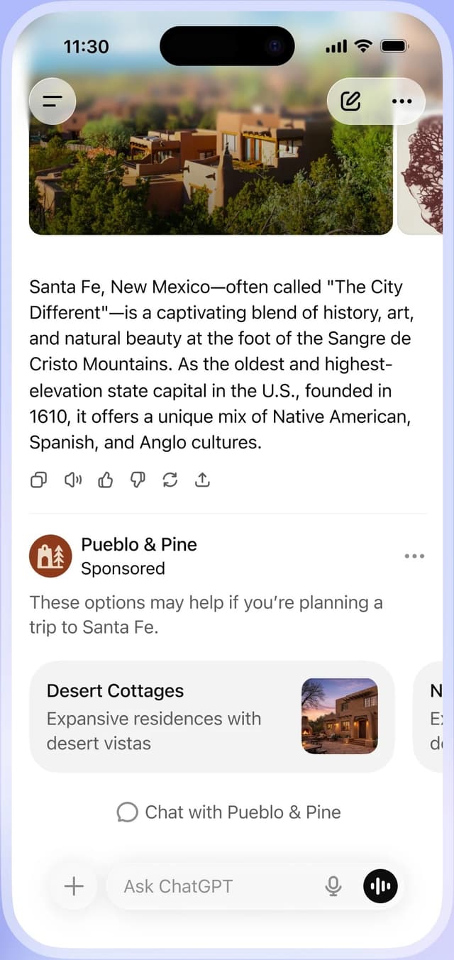The width and height of the screenshot is (454, 960).
Task: Give the response a thumbs up
Action: click(x=105, y=480)
